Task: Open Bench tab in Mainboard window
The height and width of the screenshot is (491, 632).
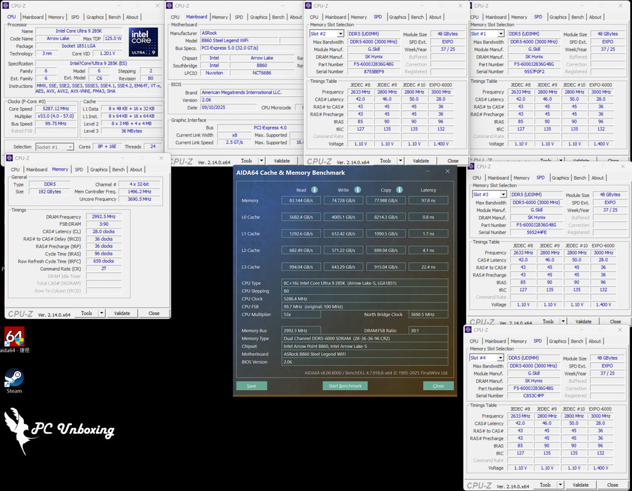Action: 278,17
